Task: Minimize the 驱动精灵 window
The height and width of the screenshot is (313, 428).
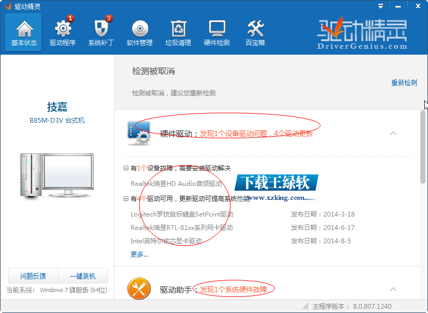Action: pos(398,6)
